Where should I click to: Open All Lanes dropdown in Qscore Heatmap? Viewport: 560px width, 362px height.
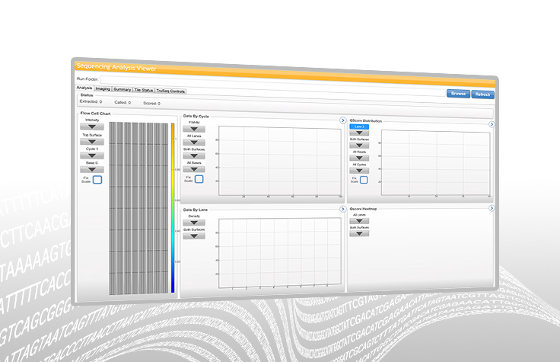359,220
